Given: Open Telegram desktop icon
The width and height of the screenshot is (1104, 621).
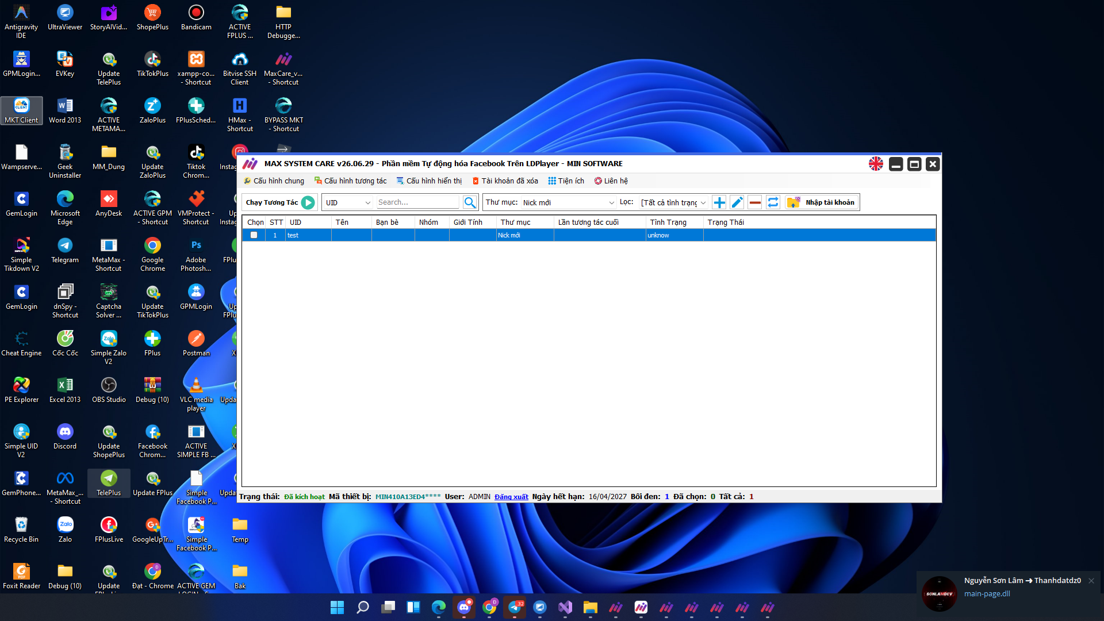Looking at the screenshot, I should (65, 250).
